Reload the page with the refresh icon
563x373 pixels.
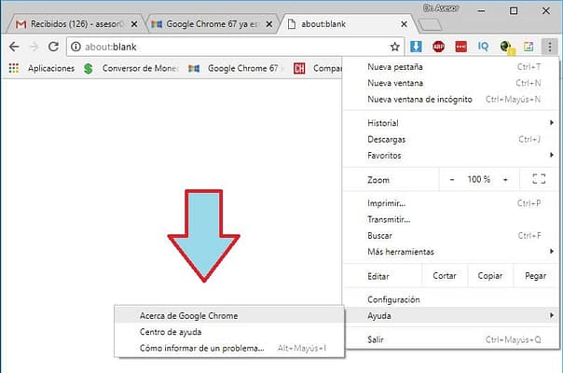53,47
